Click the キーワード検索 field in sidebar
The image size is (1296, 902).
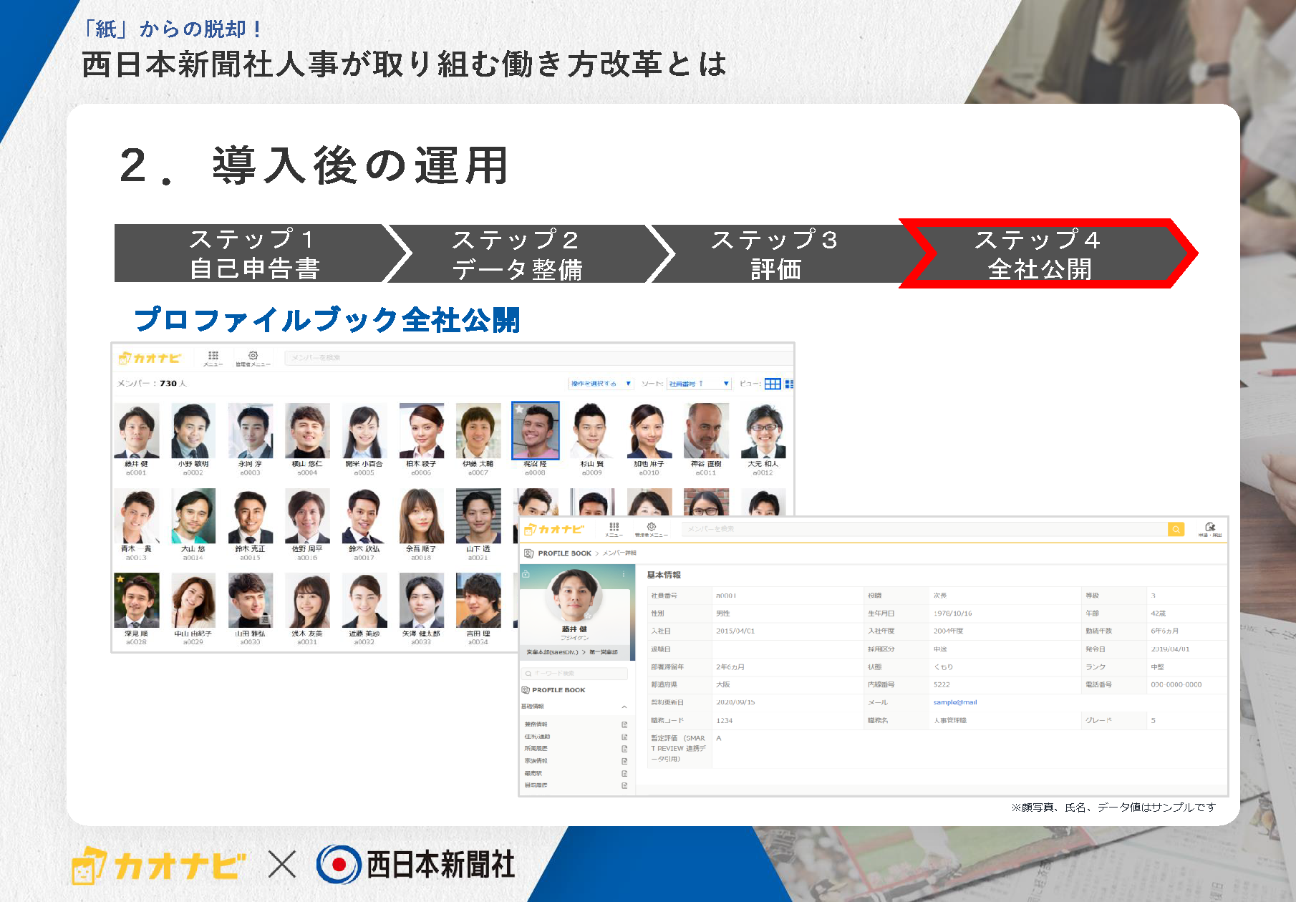coord(575,674)
